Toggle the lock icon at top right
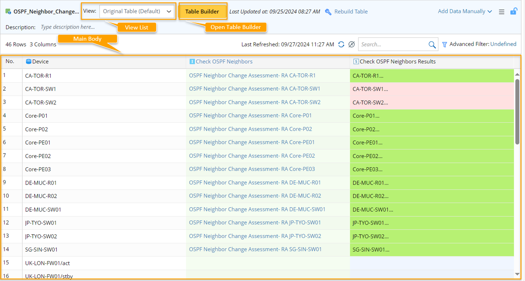 click(x=514, y=11)
